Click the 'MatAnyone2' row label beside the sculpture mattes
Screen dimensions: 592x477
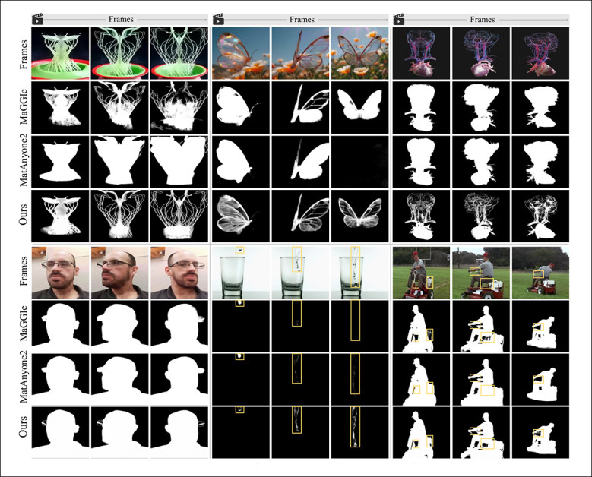tap(24, 162)
